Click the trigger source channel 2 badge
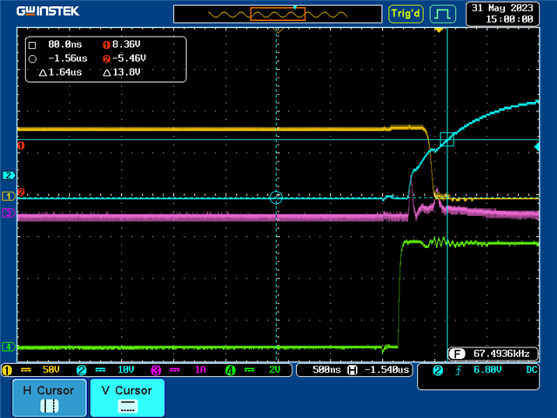The image size is (557, 418). pos(438,370)
